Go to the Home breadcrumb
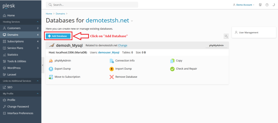Screen dimensions: 278x123 pos(49,14)
